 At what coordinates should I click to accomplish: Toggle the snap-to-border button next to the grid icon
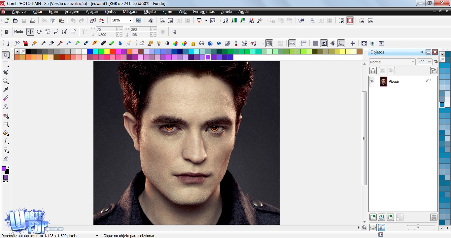(x=324, y=43)
